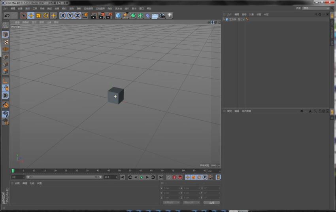Click the Locked Workplane icon
The width and height of the screenshot is (336, 212).
point(6,114)
